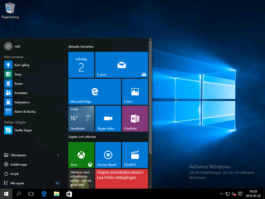Screen dimensions: 265x199
Task: Click the Mest använda heading
Action: 14,57
